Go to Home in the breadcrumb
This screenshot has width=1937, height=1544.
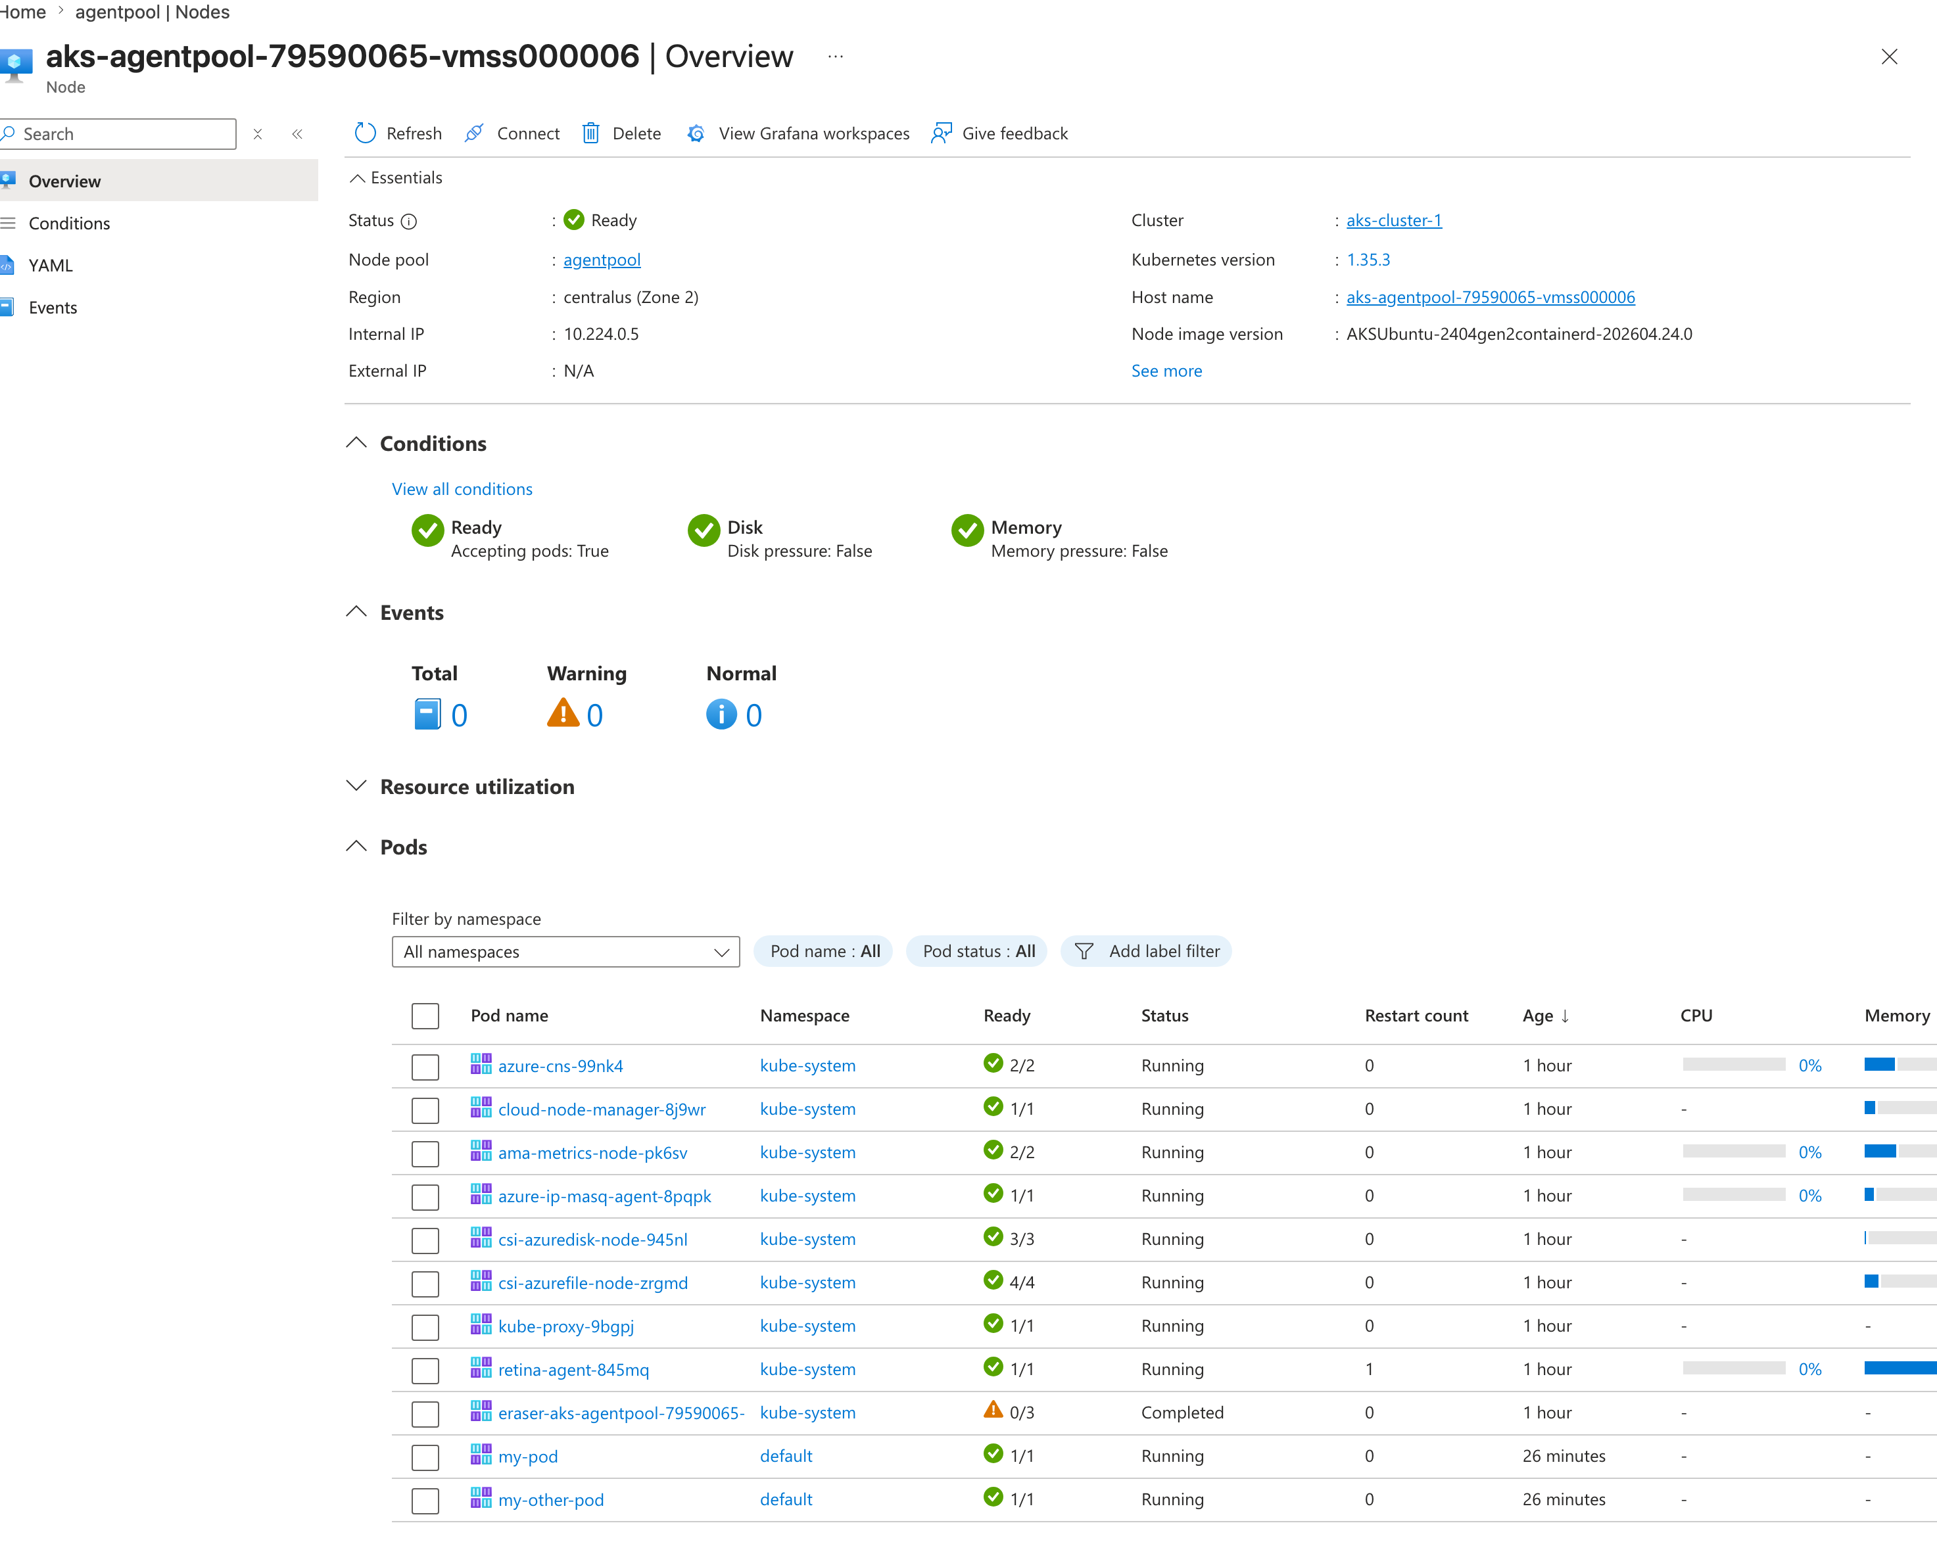pyautogui.click(x=22, y=12)
